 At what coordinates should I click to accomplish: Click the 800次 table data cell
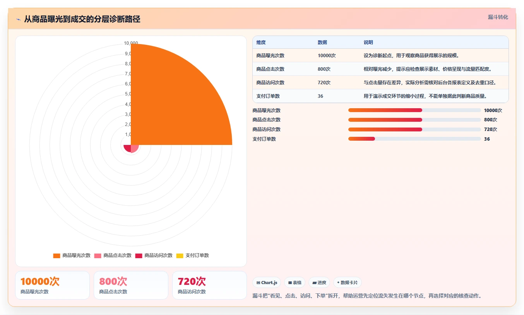[x=324, y=69]
